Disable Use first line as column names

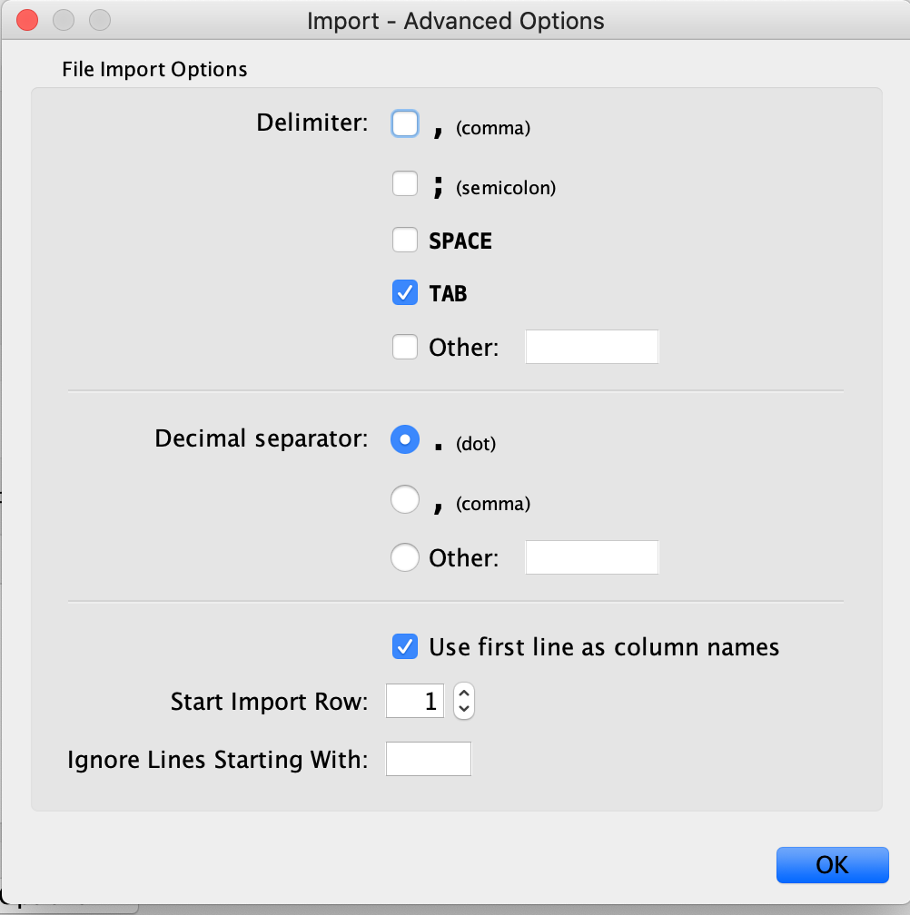[405, 647]
